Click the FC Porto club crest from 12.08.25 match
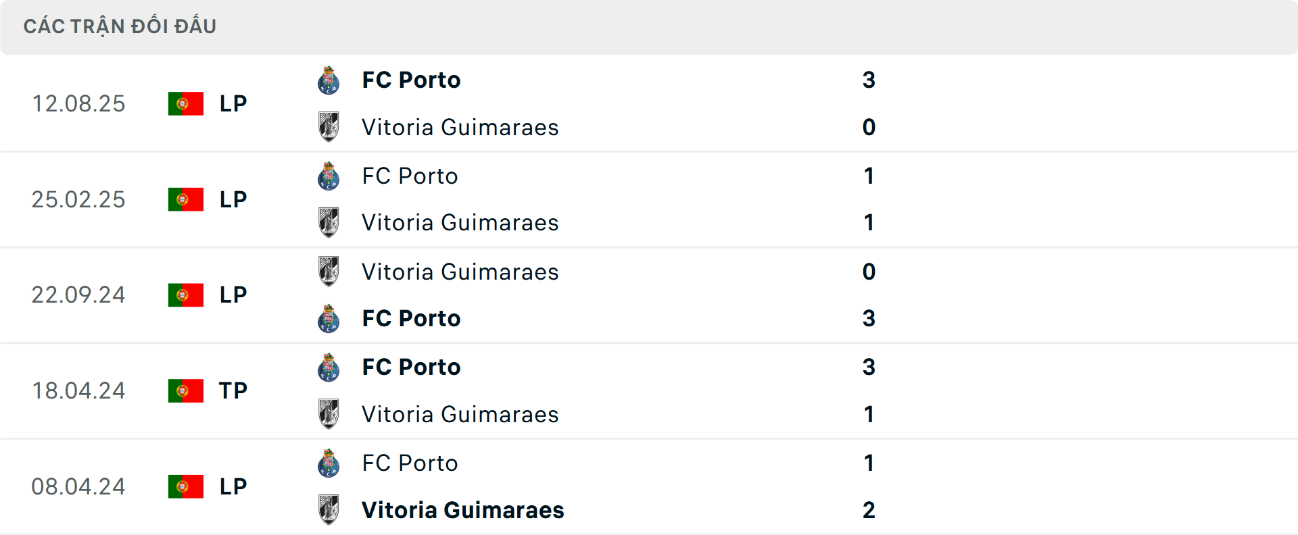The height and width of the screenshot is (535, 1298). tap(329, 79)
